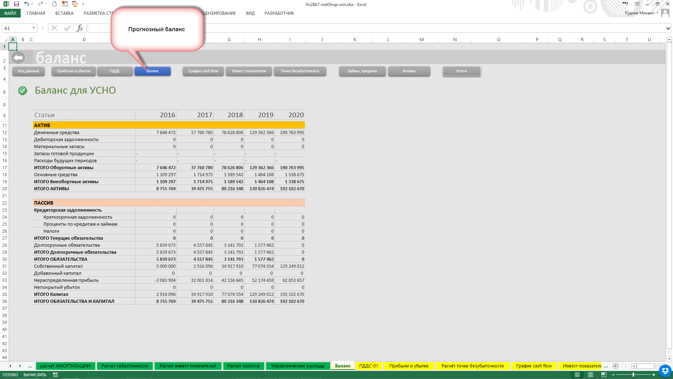Click the orange script-and-window toolbar icon
This screenshot has height=379, width=673.
click(x=75, y=4)
